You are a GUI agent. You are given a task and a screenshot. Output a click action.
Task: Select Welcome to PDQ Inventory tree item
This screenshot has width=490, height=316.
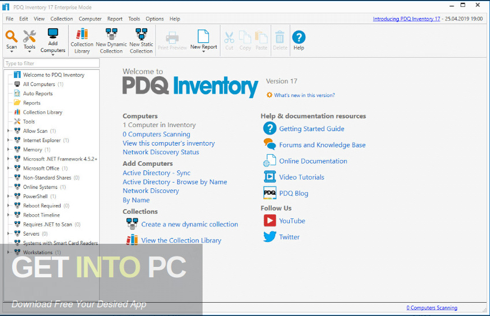[54, 75]
